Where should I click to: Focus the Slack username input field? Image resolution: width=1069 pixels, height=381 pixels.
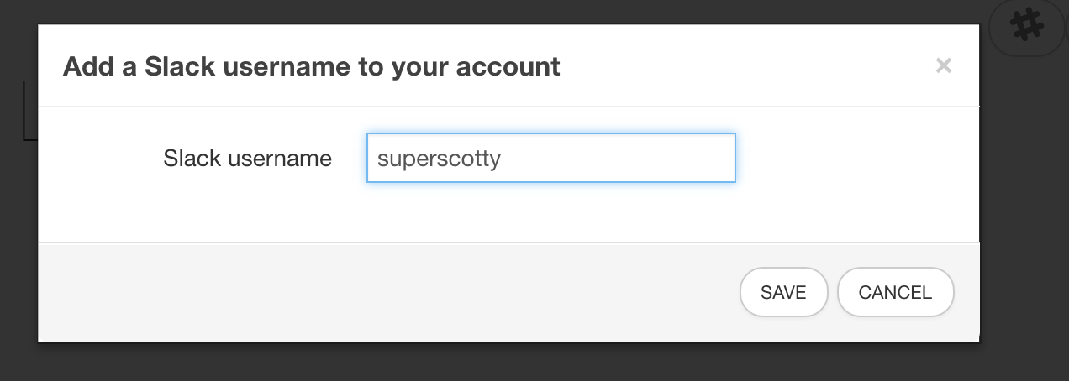click(x=551, y=158)
